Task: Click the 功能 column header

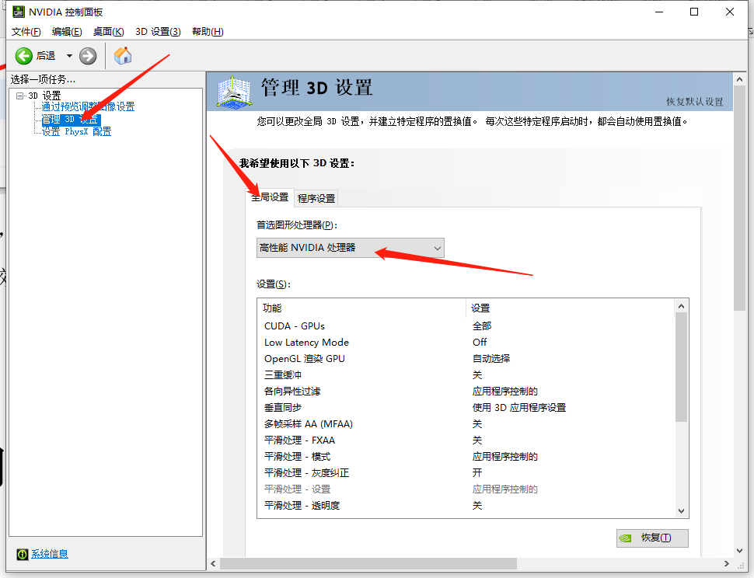Action: (x=361, y=308)
